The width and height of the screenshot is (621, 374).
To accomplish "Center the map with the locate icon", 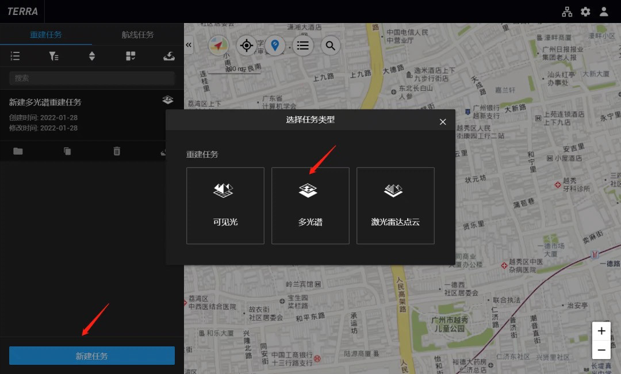I will coord(247,45).
